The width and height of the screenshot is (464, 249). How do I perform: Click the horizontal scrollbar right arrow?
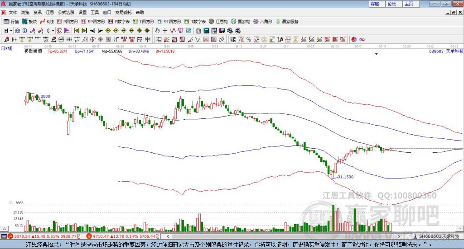pyautogui.click(x=399, y=236)
